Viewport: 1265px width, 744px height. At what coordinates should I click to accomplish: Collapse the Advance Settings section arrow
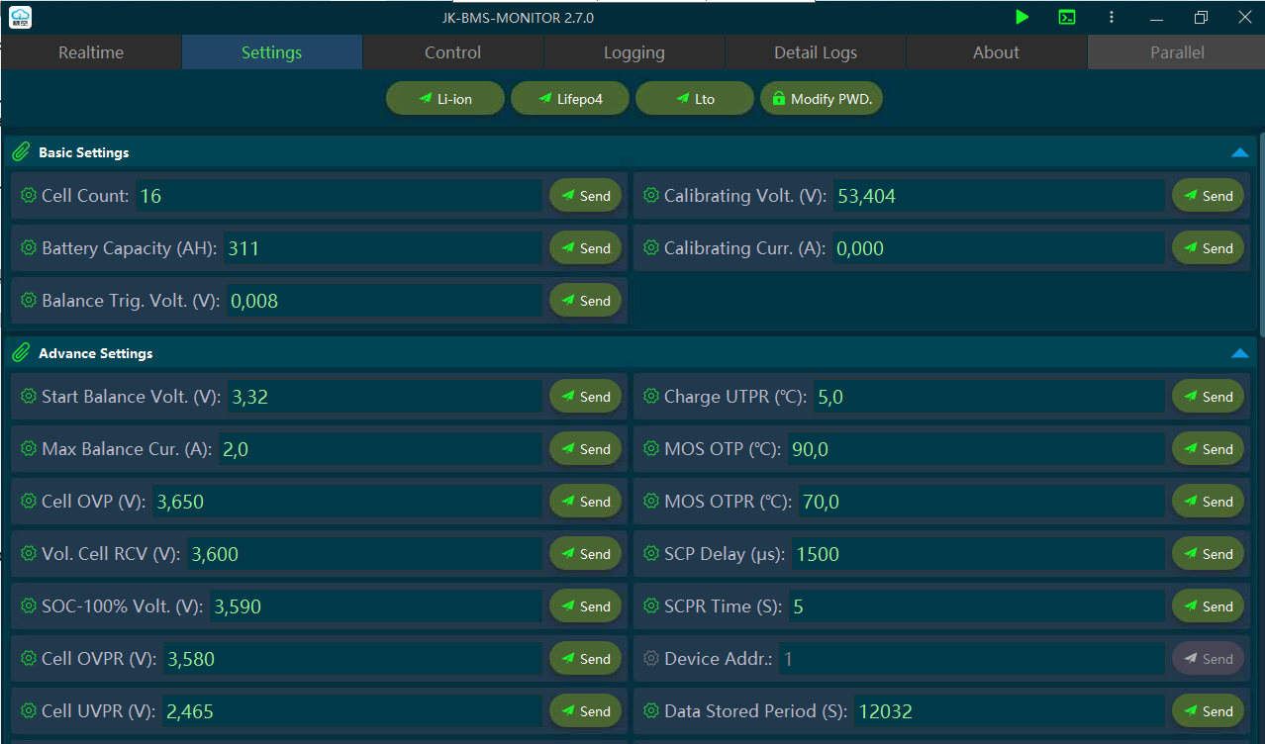[1239, 353]
